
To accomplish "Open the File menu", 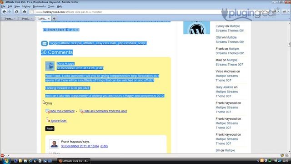I will pos(3,6).
